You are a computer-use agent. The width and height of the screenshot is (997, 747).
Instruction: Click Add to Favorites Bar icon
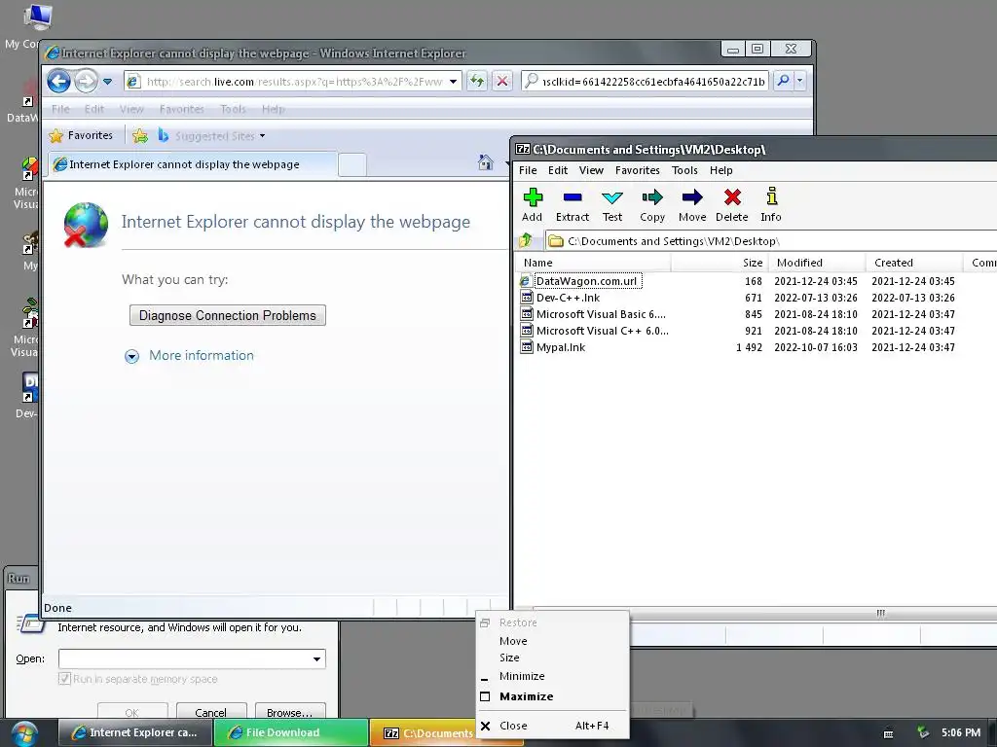point(140,135)
